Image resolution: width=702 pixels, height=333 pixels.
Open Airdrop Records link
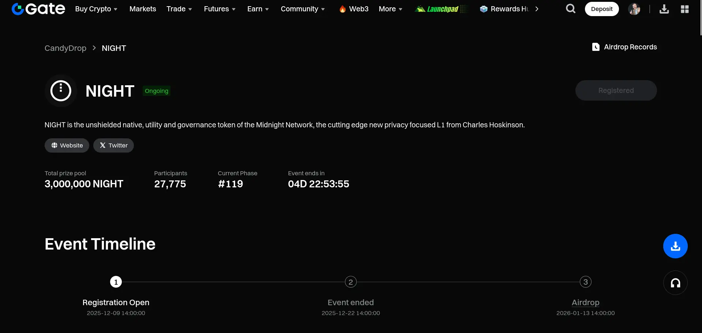[624, 47]
